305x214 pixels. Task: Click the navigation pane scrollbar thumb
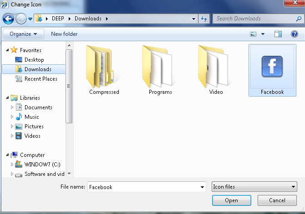point(69,86)
